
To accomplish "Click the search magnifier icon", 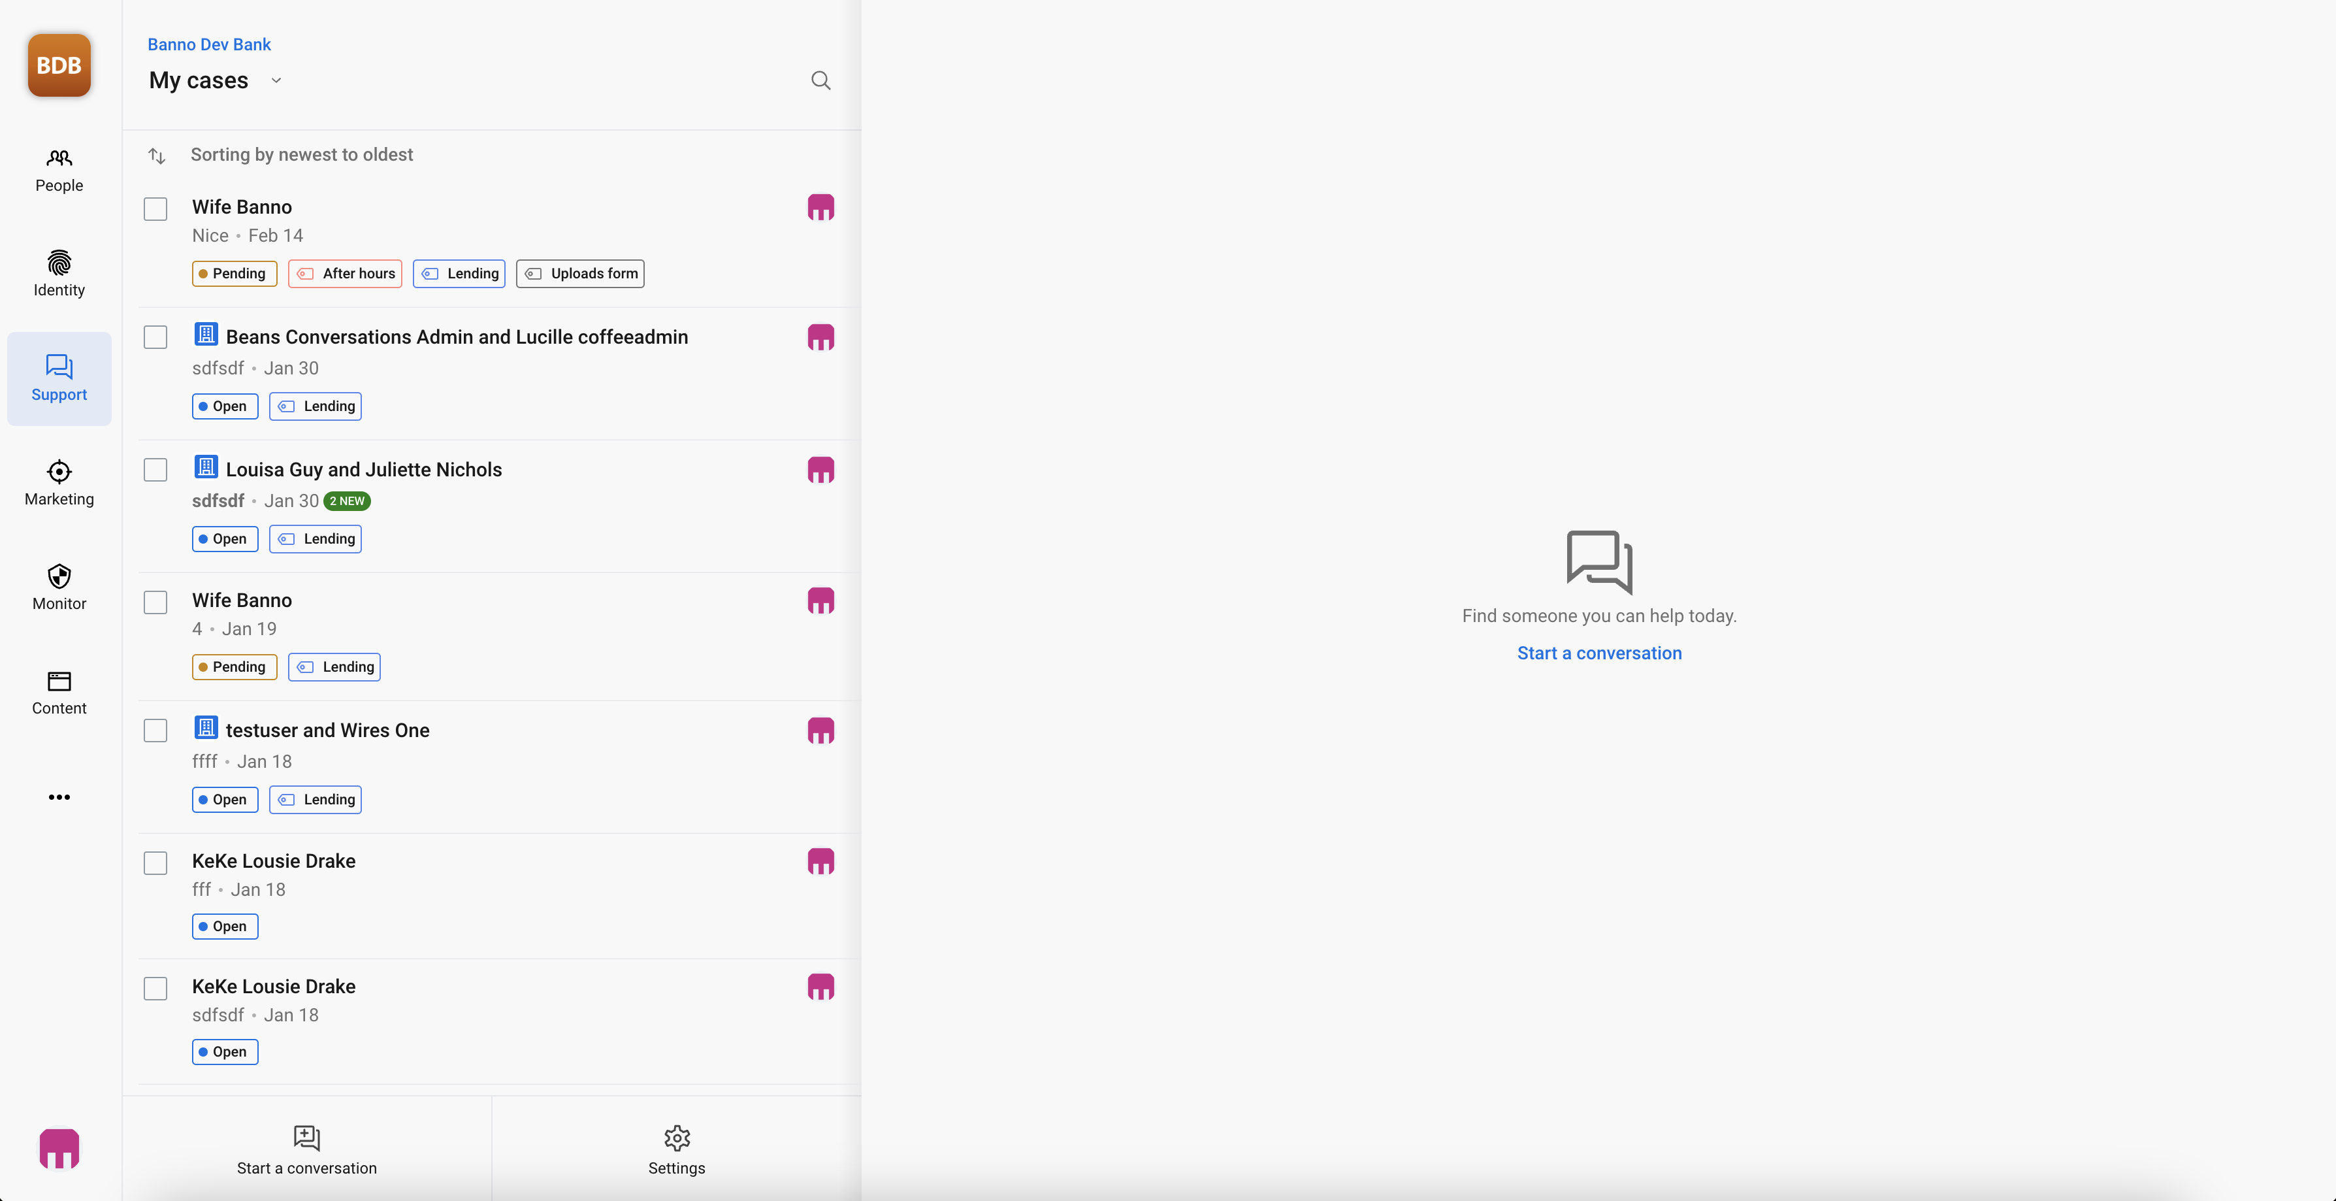I will click(x=820, y=81).
